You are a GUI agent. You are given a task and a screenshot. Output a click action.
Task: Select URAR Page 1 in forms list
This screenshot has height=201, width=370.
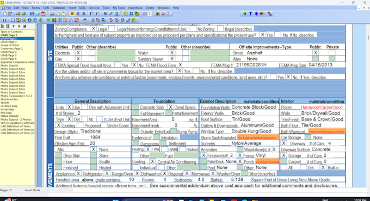(9, 35)
